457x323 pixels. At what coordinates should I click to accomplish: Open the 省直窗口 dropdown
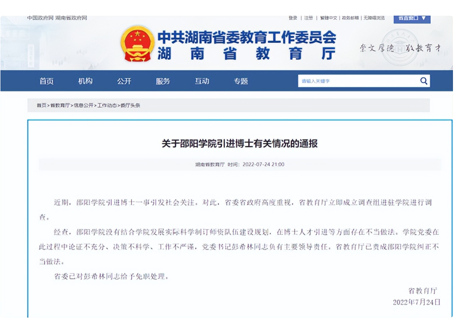pyautogui.click(x=412, y=18)
